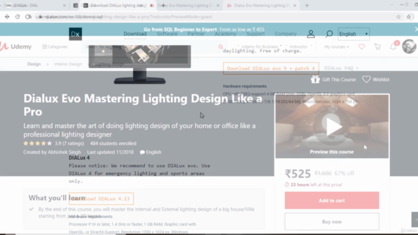Viewport: 418px width, 235px height.
Task: Click the Abhishek Singh creator link
Action: 64,152
